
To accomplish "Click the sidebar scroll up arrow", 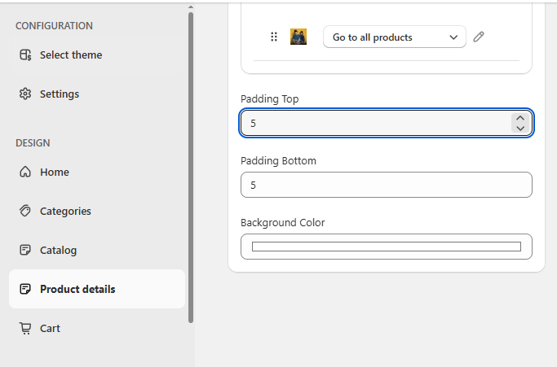I will pos(191,7).
